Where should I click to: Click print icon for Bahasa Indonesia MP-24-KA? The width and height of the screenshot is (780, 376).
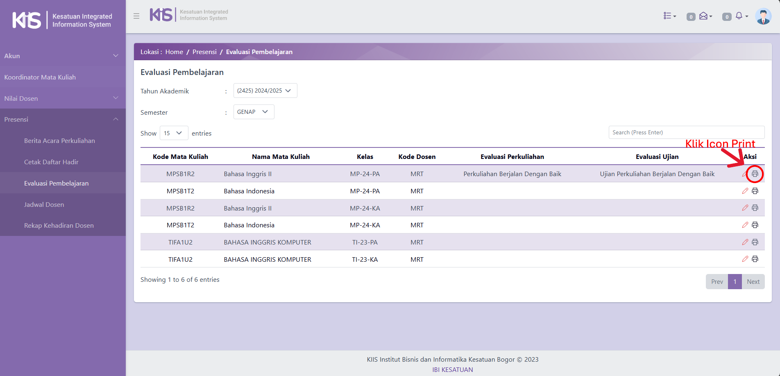click(x=755, y=225)
